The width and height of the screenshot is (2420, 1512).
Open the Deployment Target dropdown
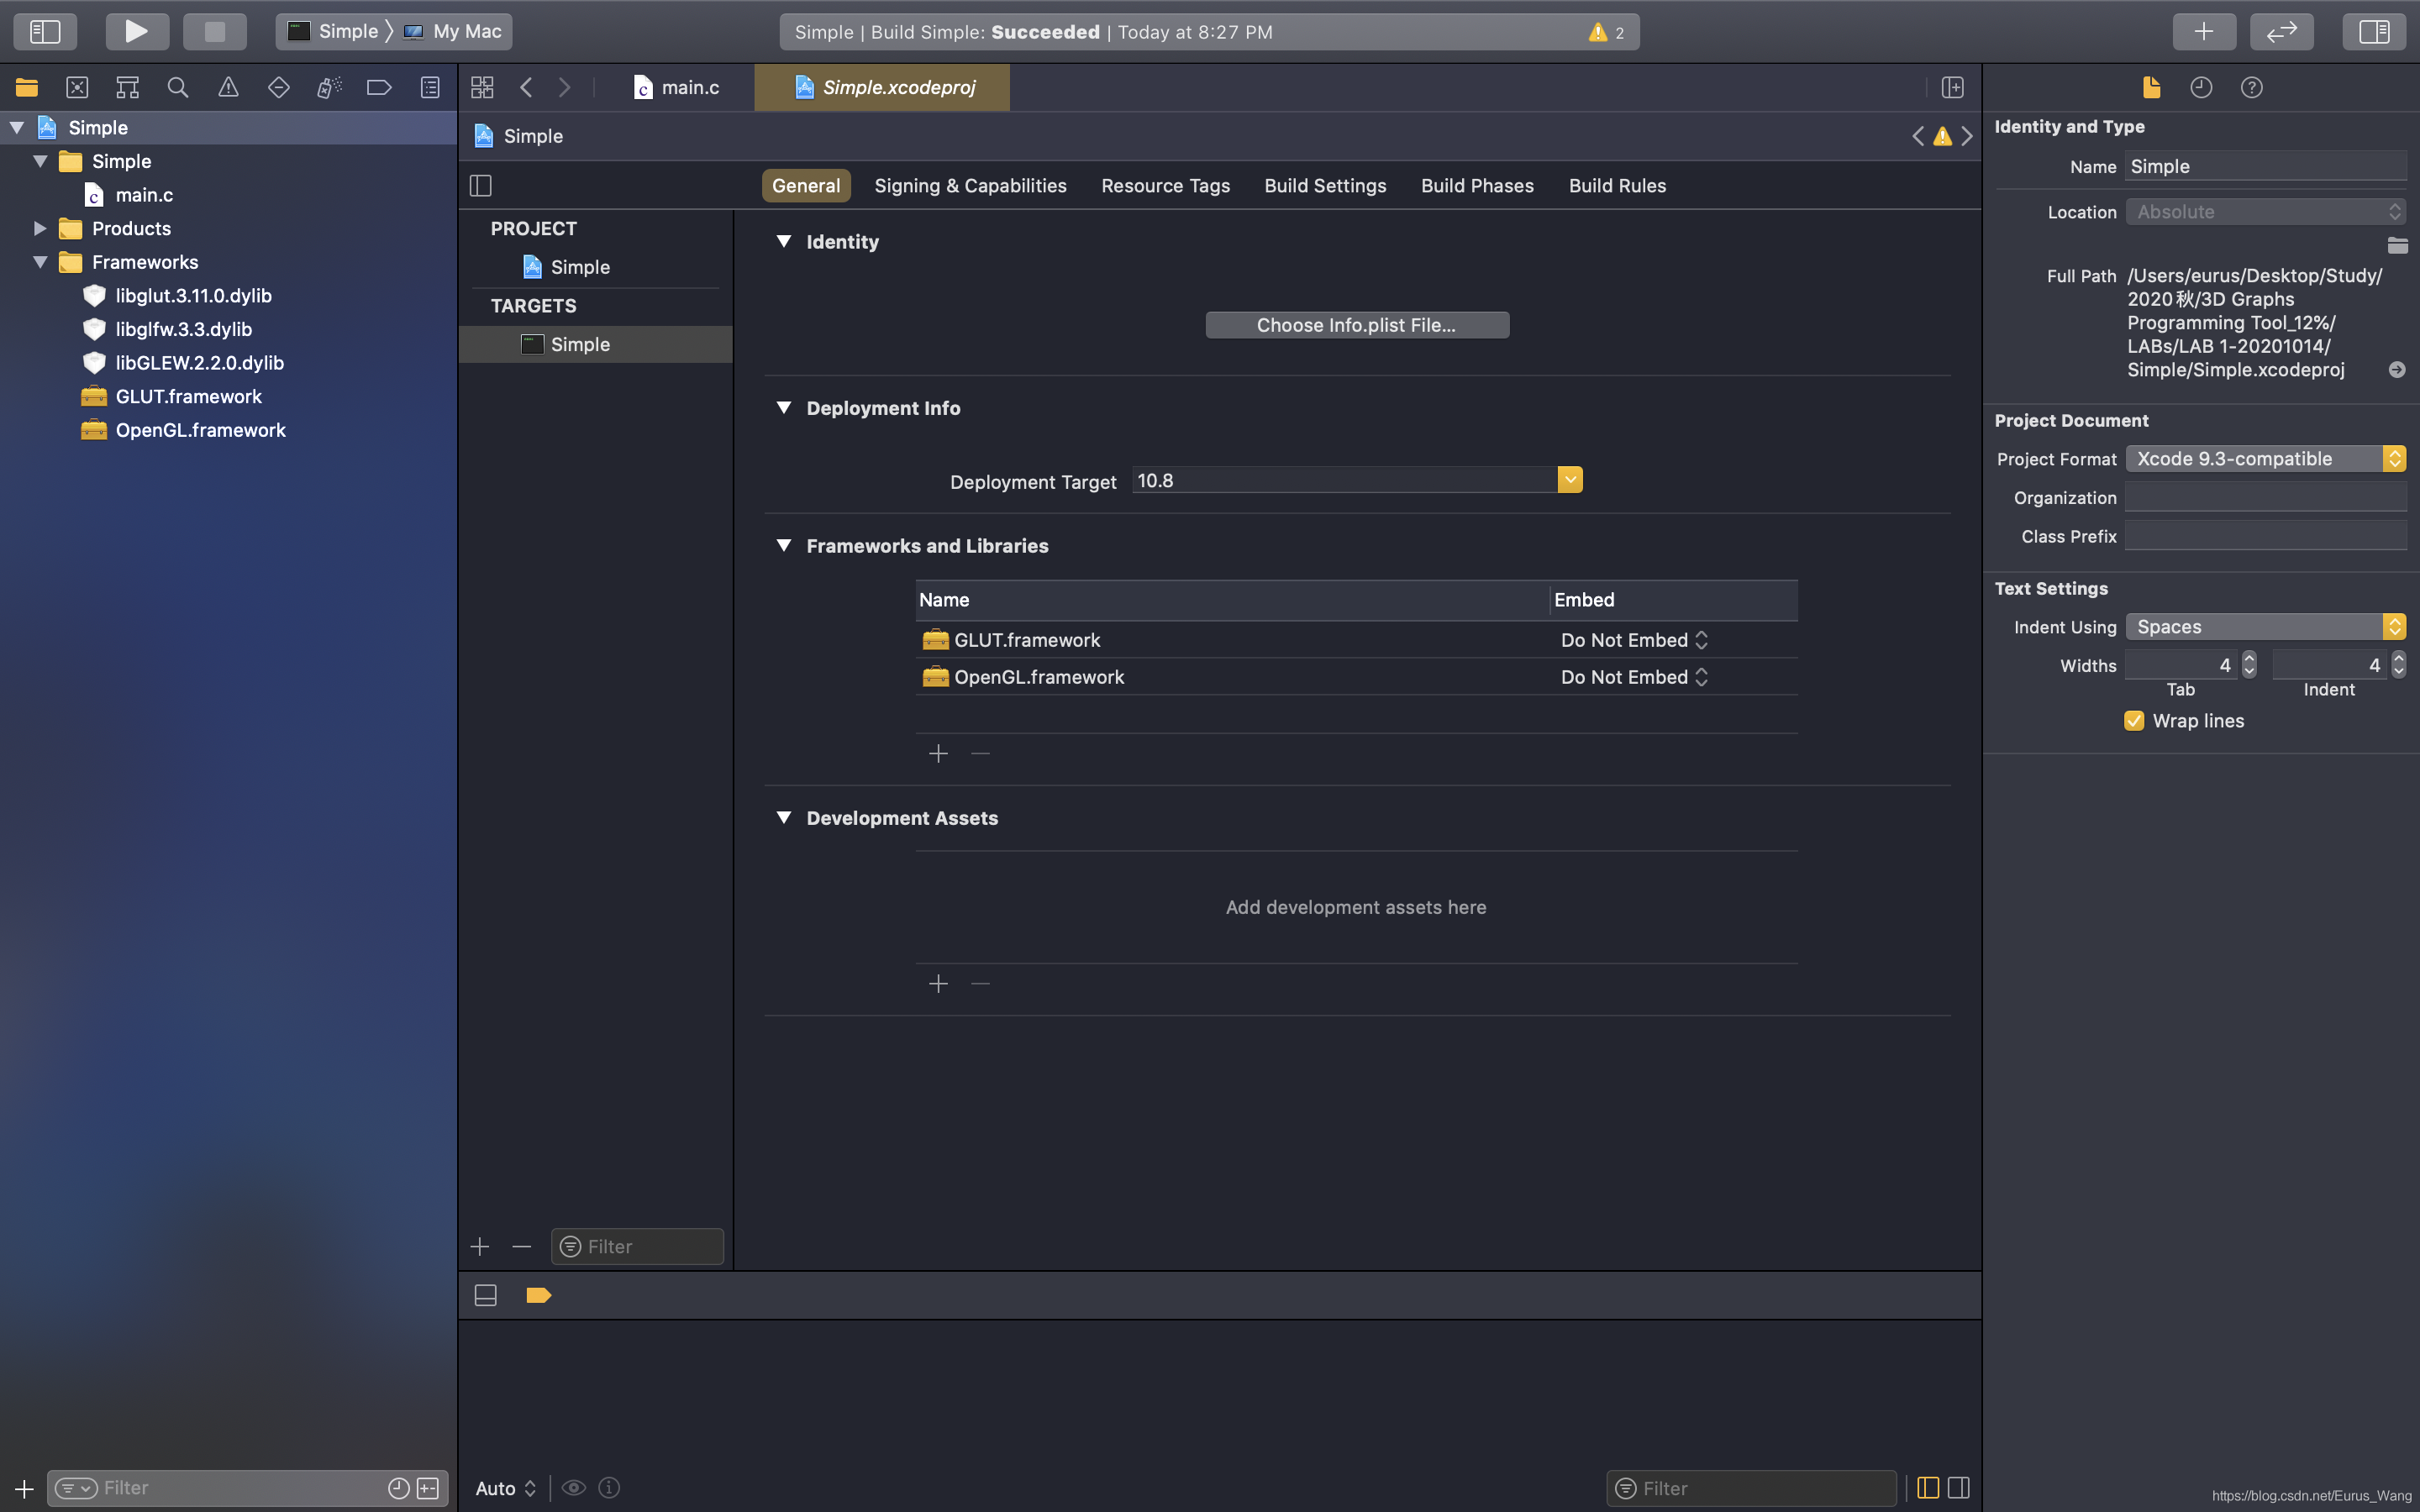click(x=1570, y=480)
